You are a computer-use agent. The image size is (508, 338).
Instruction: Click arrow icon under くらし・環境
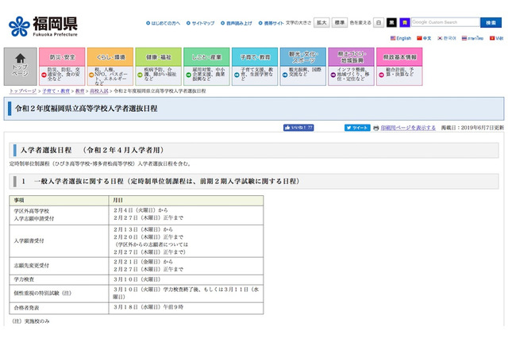(91, 75)
